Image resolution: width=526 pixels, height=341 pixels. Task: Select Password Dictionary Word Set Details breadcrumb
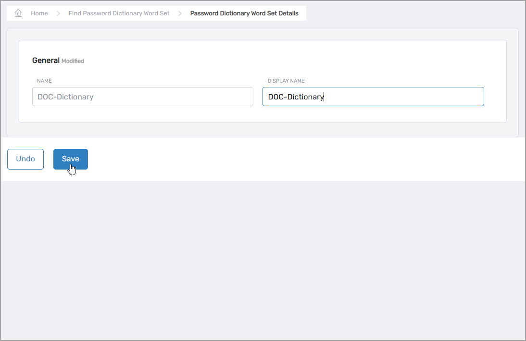click(x=244, y=13)
